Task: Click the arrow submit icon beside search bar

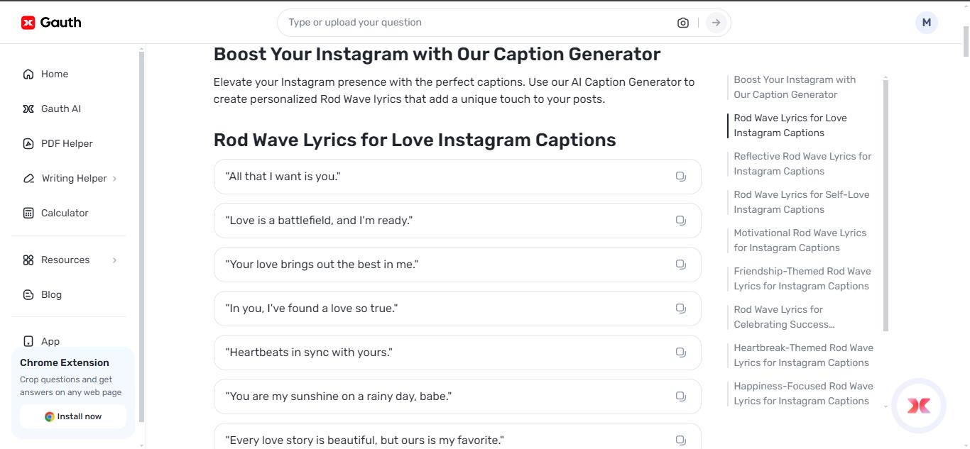Action: (716, 22)
